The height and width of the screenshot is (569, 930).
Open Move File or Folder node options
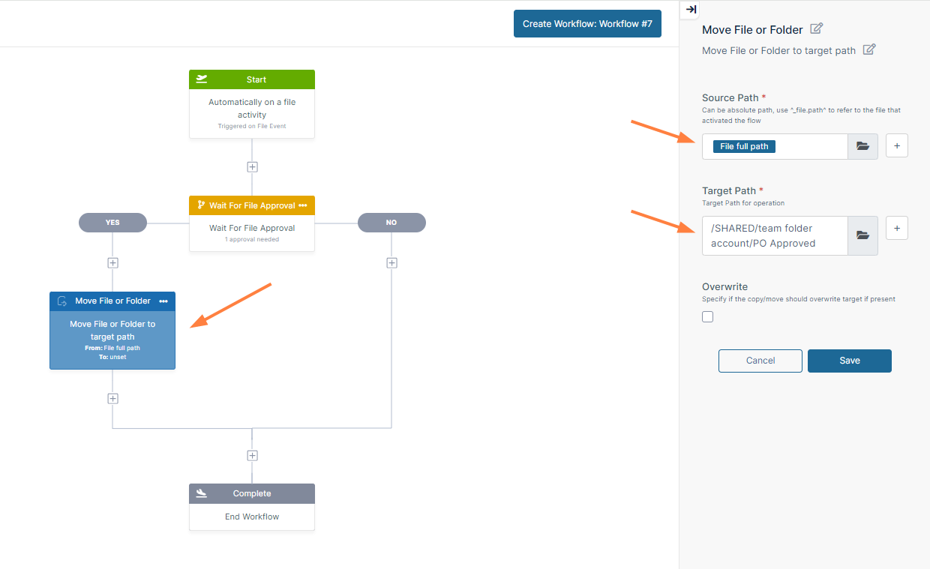tap(163, 301)
